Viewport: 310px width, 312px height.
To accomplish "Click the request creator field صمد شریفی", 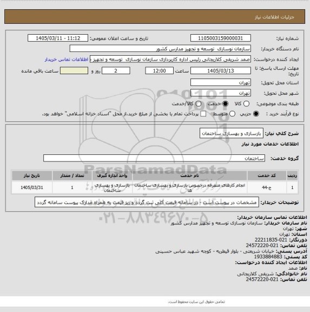I will [x=170, y=59].
